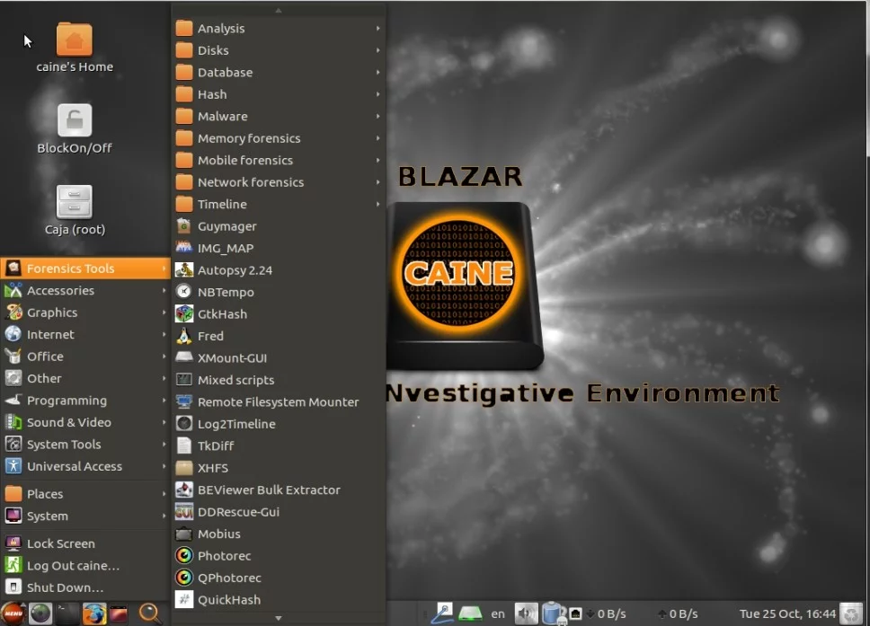Expand the System Tools category
Image resolution: width=870 pixels, height=626 pixels.
pyautogui.click(x=64, y=445)
